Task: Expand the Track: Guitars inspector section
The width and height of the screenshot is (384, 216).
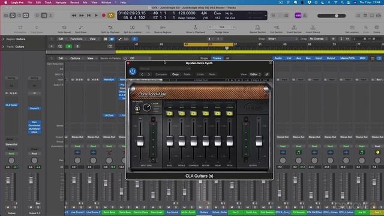Action: [x=3, y=47]
